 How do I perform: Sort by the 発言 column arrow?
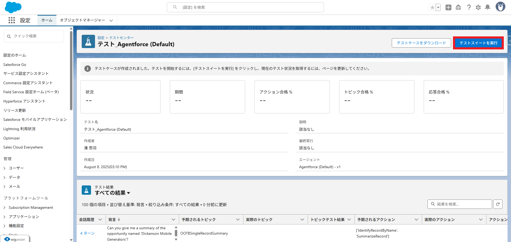[x=119, y=219]
